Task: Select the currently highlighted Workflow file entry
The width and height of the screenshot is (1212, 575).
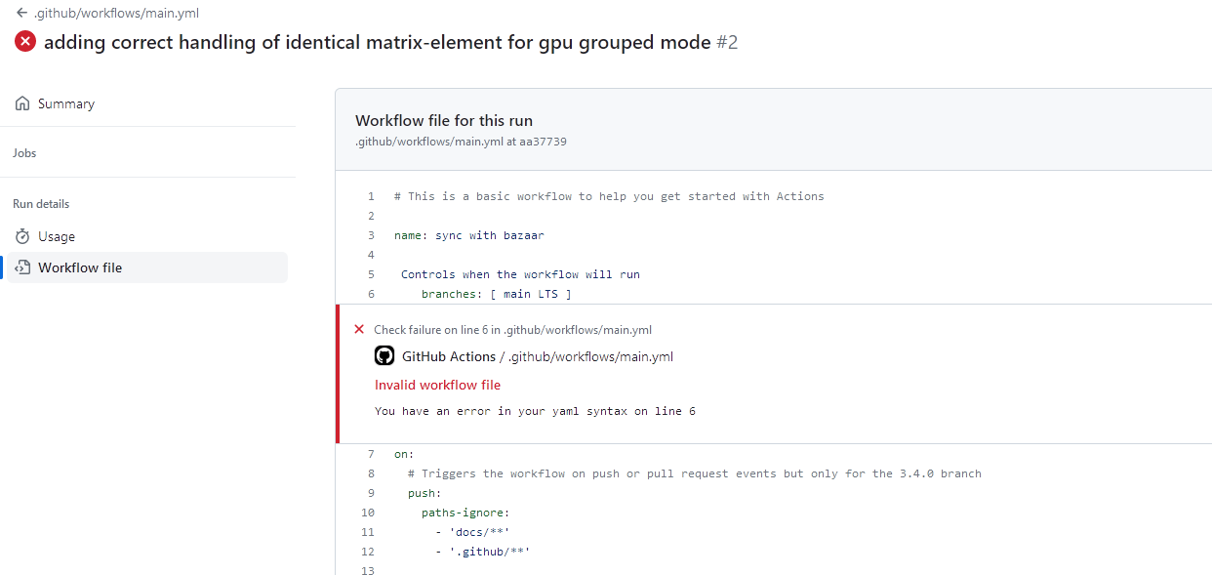Action: pyautogui.click(x=80, y=267)
